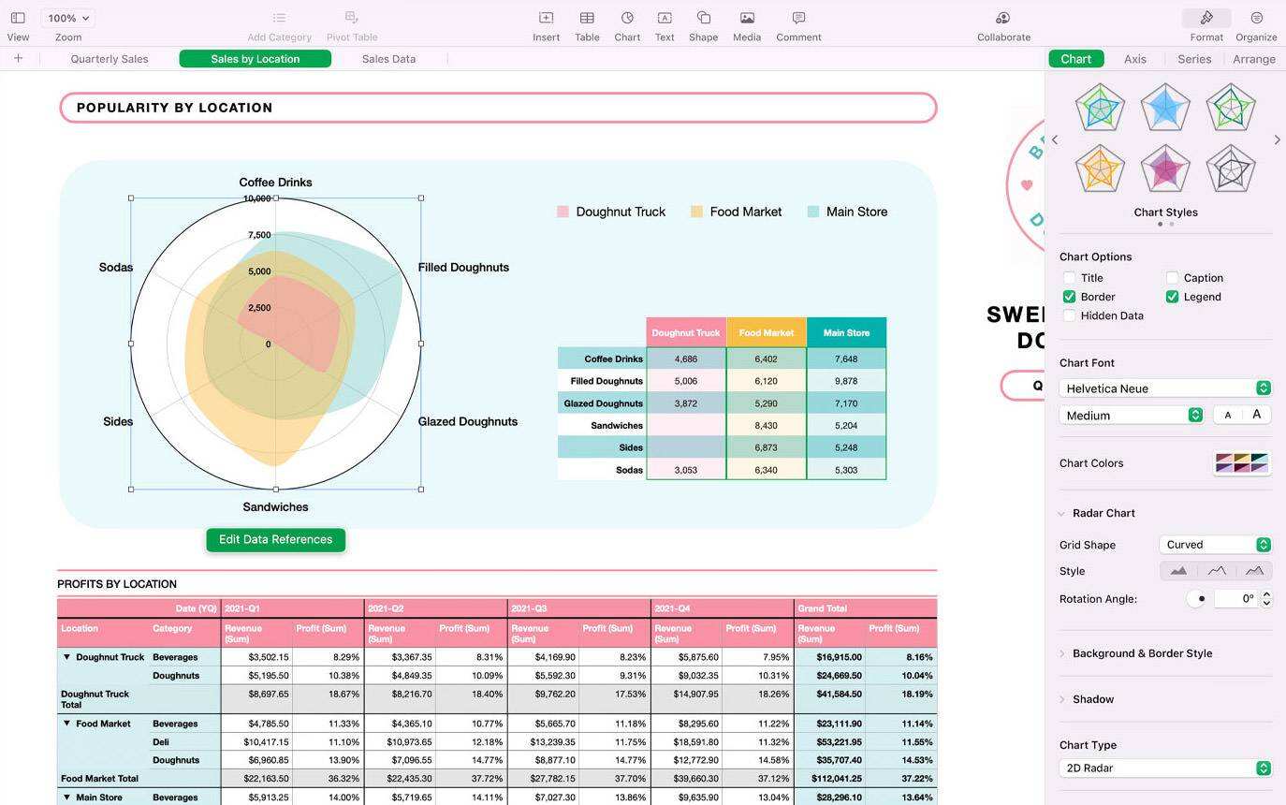This screenshot has width=1286, height=805.
Task: Enable the chart Title checkbox
Action: coord(1069,278)
